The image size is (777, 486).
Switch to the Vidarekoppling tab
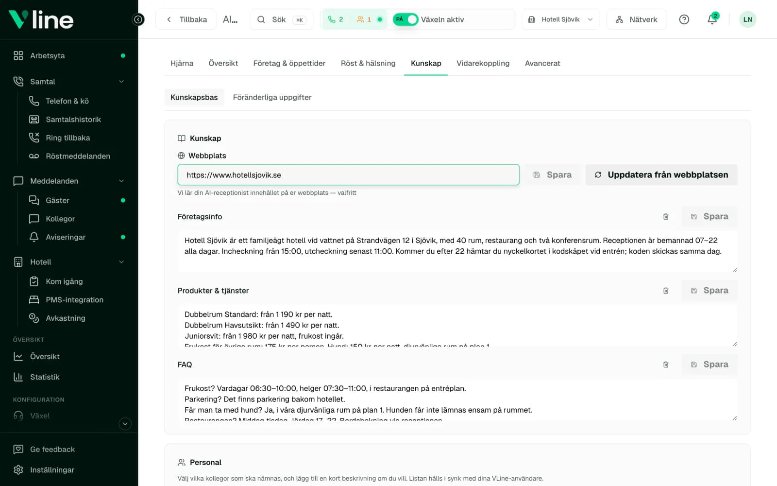[x=483, y=63]
